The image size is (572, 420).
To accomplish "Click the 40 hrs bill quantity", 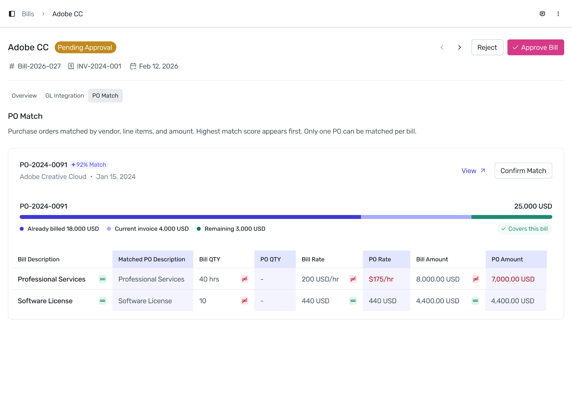I will [x=209, y=279].
